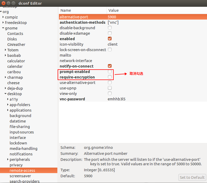The height and width of the screenshot is (183, 207).
Task: Collapse the desktop tree node
Action: point(5,94)
